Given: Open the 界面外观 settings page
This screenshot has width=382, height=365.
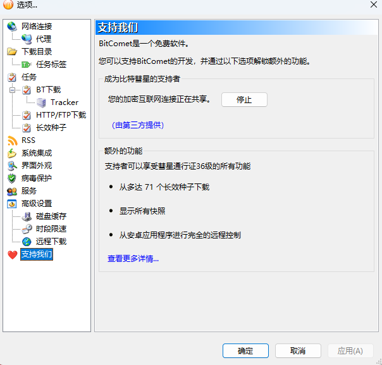Looking at the screenshot, I should [x=37, y=166].
